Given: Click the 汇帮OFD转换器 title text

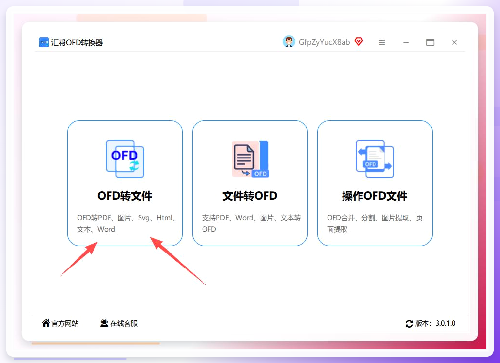Looking at the screenshot, I should click(x=77, y=43).
